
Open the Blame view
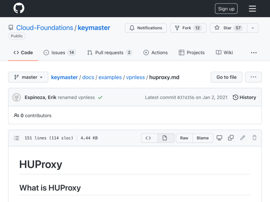(x=202, y=138)
